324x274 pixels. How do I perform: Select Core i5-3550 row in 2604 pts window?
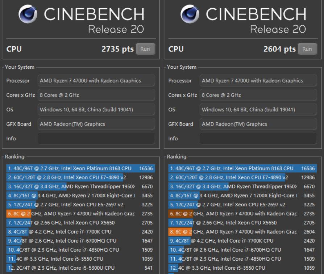click(x=242, y=268)
